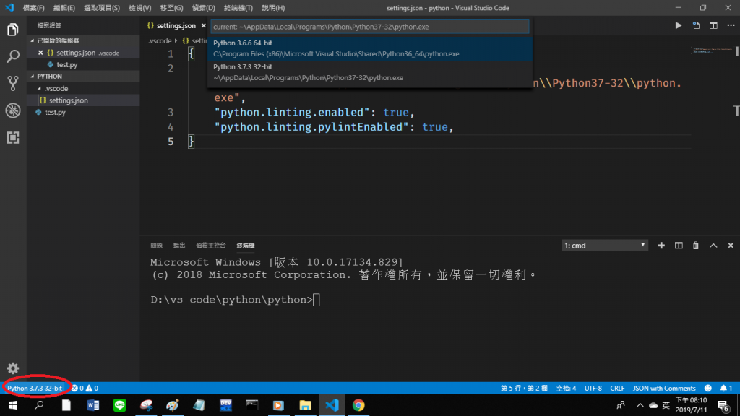Open LINE app from the taskbar
The width and height of the screenshot is (740, 416).
click(x=119, y=405)
